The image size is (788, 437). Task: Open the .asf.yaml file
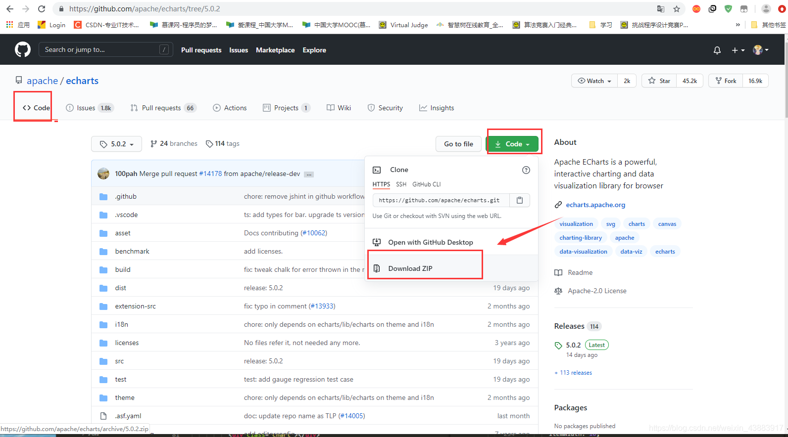(x=128, y=416)
